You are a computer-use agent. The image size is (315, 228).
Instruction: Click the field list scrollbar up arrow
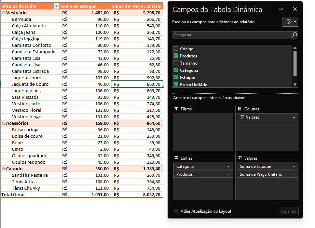tap(295, 48)
